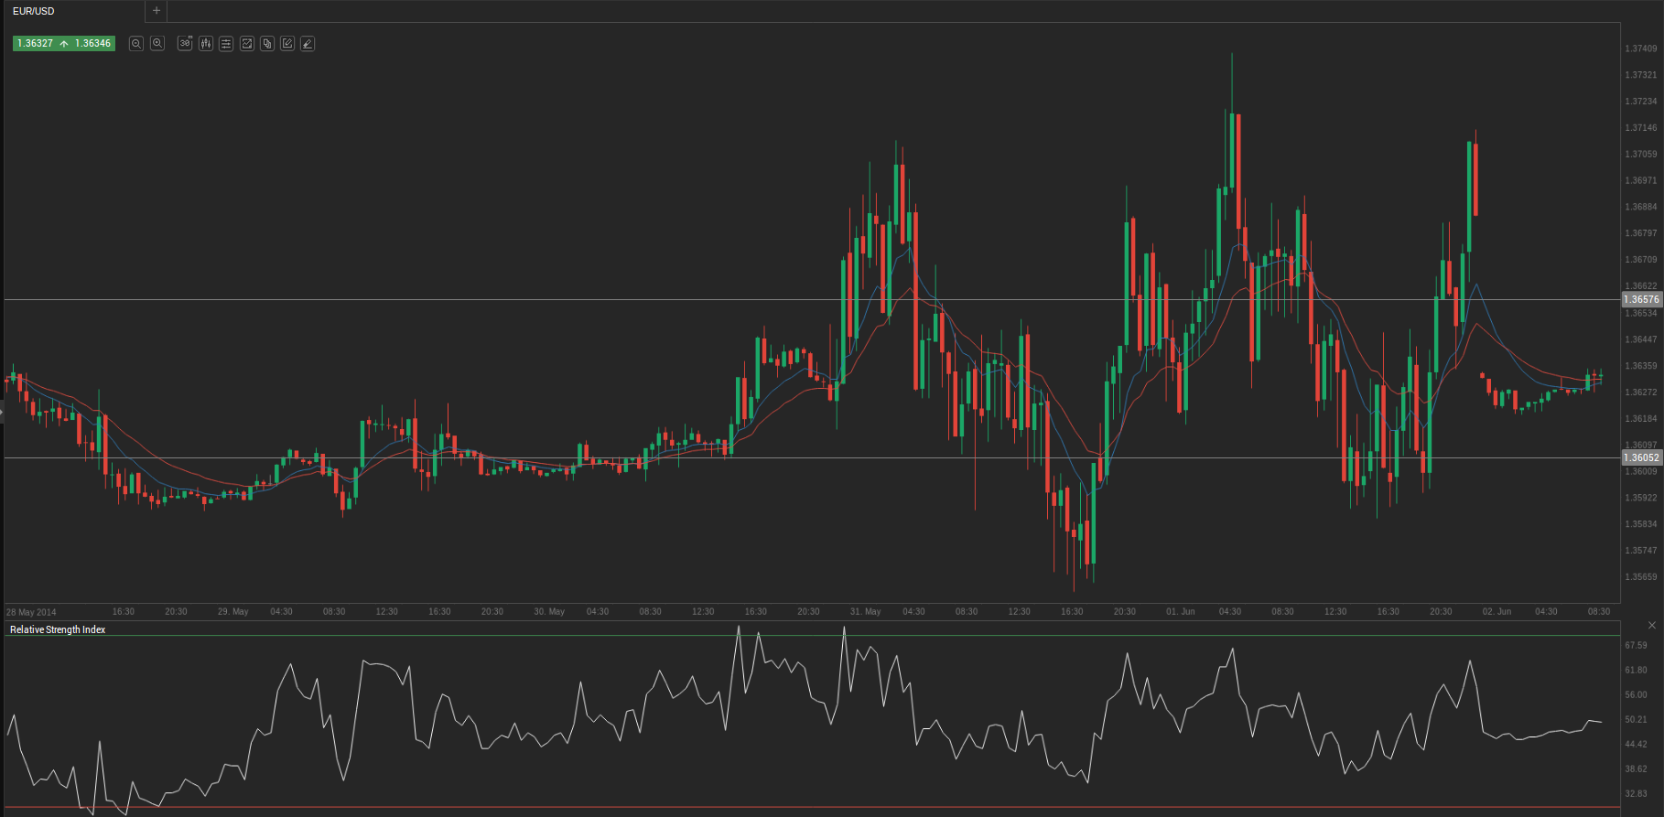Image resolution: width=1664 pixels, height=817 pixels.
Task: Click the 29. May date label
Action: coord(233,611)
